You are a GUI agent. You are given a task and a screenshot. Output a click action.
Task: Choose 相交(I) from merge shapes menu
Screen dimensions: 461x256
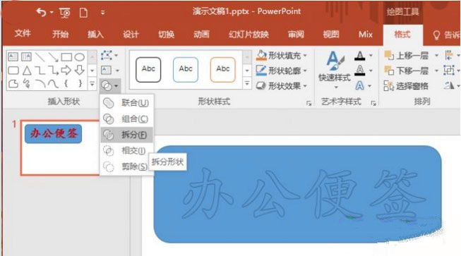(126, 151)
